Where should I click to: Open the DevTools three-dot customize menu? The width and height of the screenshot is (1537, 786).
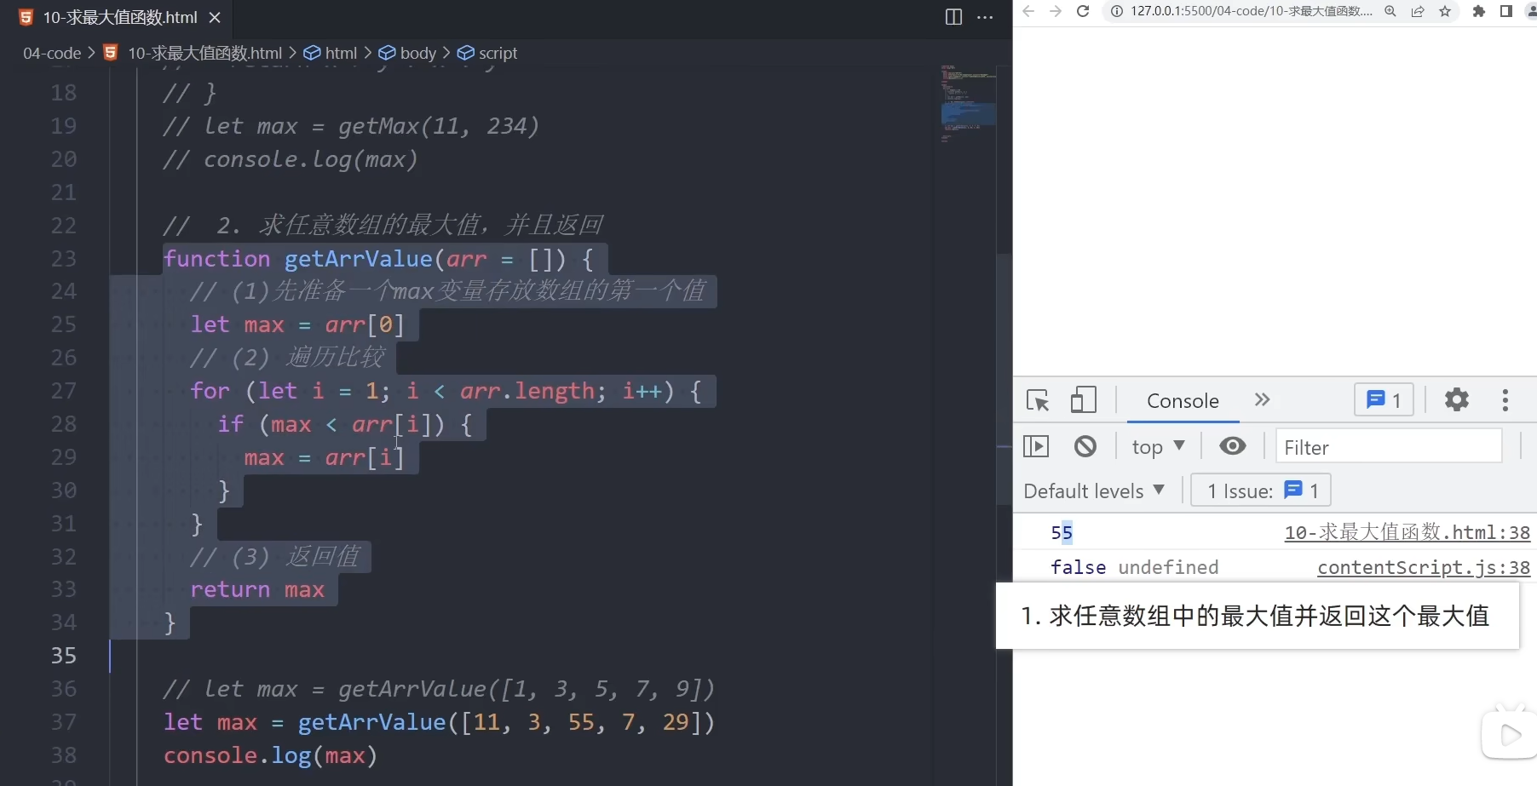pyautogui.click(x=1505, y=400)
